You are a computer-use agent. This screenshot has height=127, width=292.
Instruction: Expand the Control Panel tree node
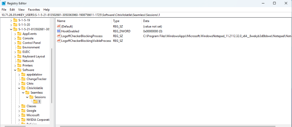coord(15,43)
